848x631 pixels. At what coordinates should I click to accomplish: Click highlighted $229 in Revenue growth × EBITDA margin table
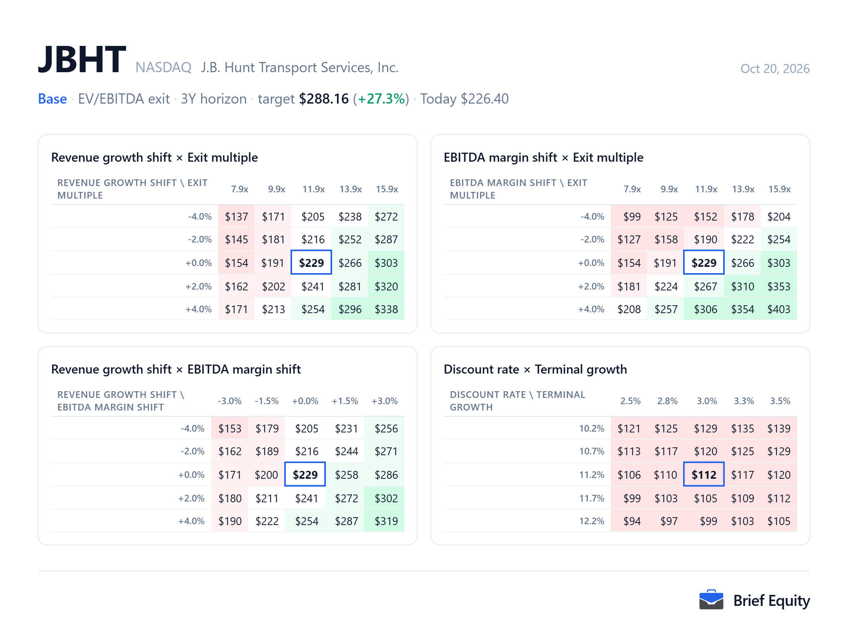click(305, 474)
